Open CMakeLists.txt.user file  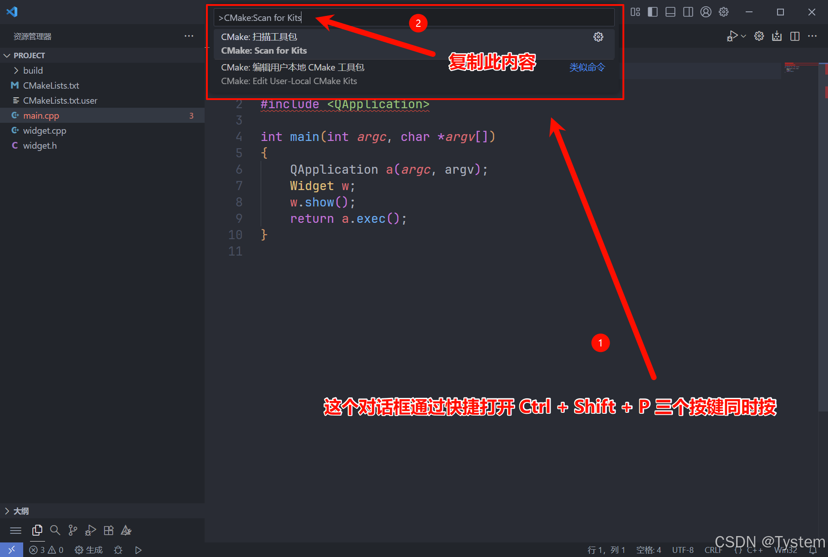point(102,100)
